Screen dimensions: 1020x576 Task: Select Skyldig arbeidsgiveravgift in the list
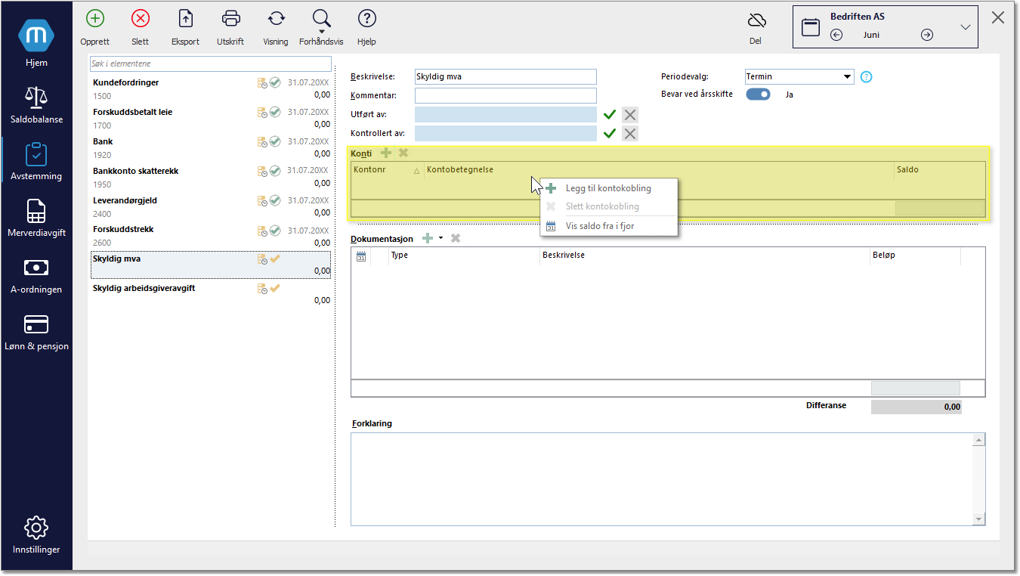pyautogui.click(x=211, y=294)
